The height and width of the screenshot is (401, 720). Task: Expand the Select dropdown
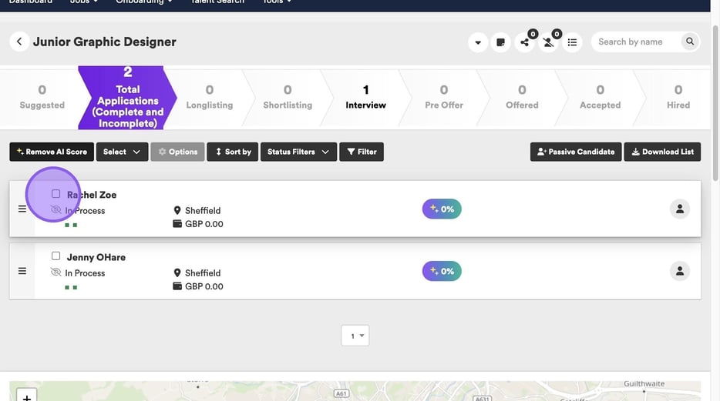pos(122,152)
